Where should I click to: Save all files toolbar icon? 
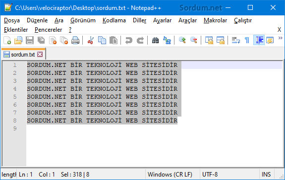[x=41, y=40]
